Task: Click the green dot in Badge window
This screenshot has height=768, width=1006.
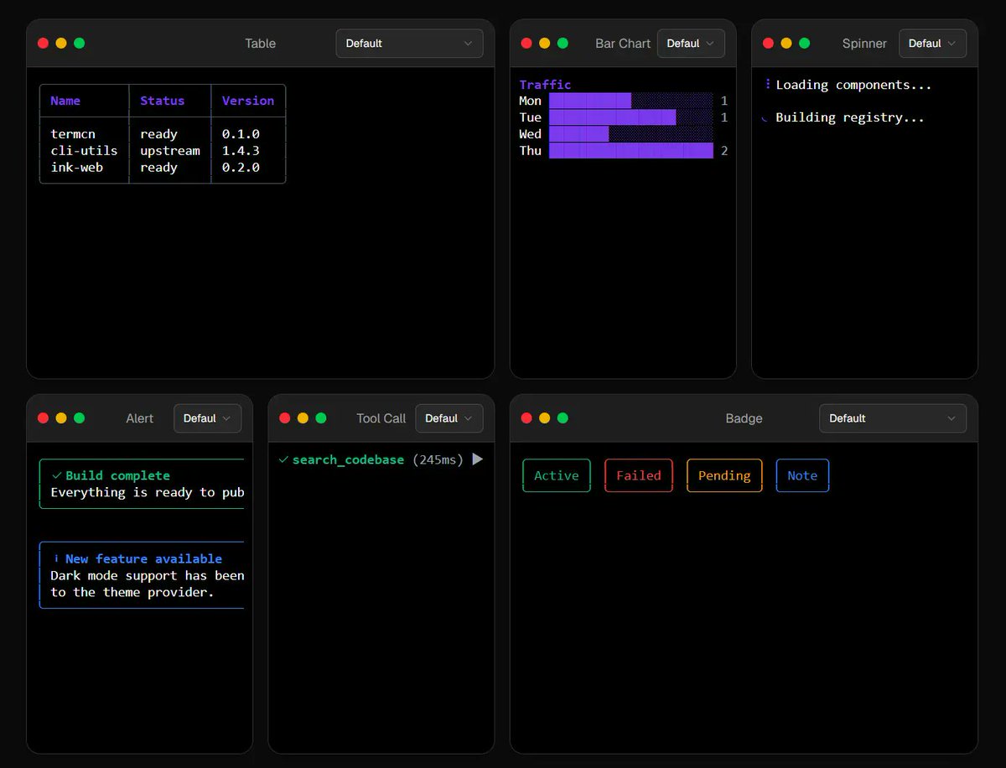Action: coord(563,418)
